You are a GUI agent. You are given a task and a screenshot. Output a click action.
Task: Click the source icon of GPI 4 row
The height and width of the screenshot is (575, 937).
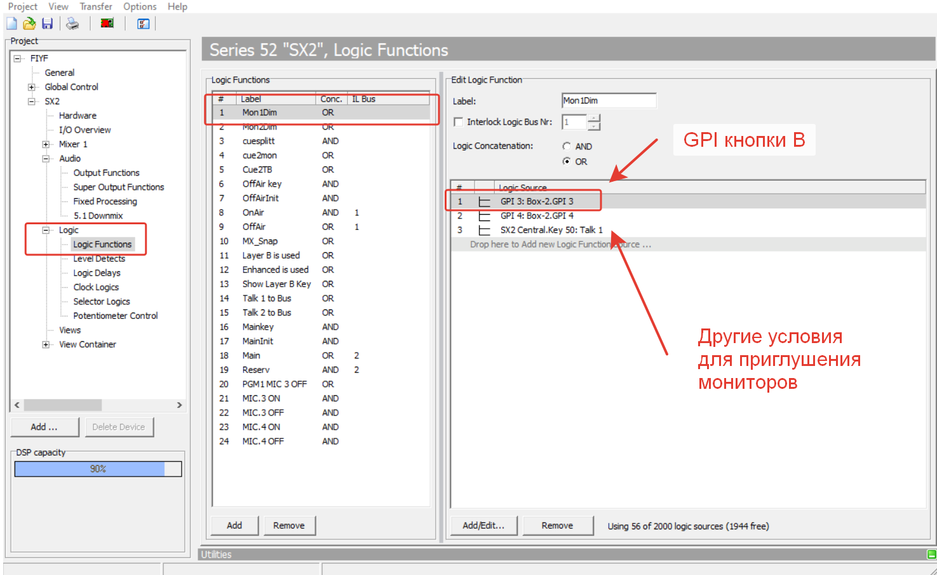(484, 216)
